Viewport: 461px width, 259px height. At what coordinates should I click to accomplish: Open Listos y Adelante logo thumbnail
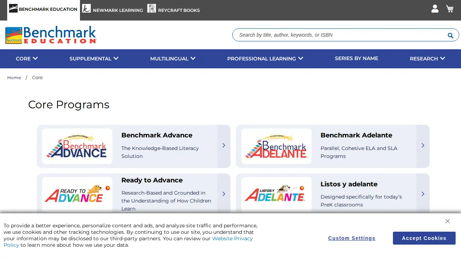(x=276, y=194)
